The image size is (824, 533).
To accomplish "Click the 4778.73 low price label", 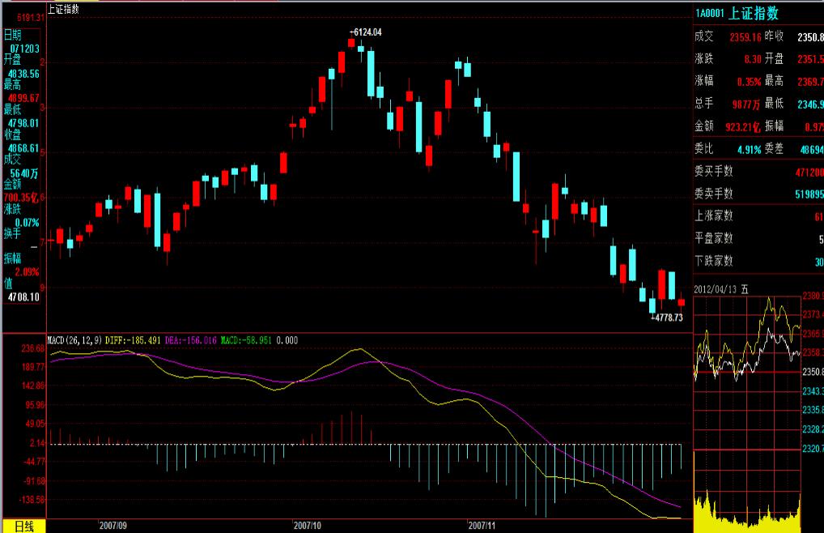I will point(667,318).
